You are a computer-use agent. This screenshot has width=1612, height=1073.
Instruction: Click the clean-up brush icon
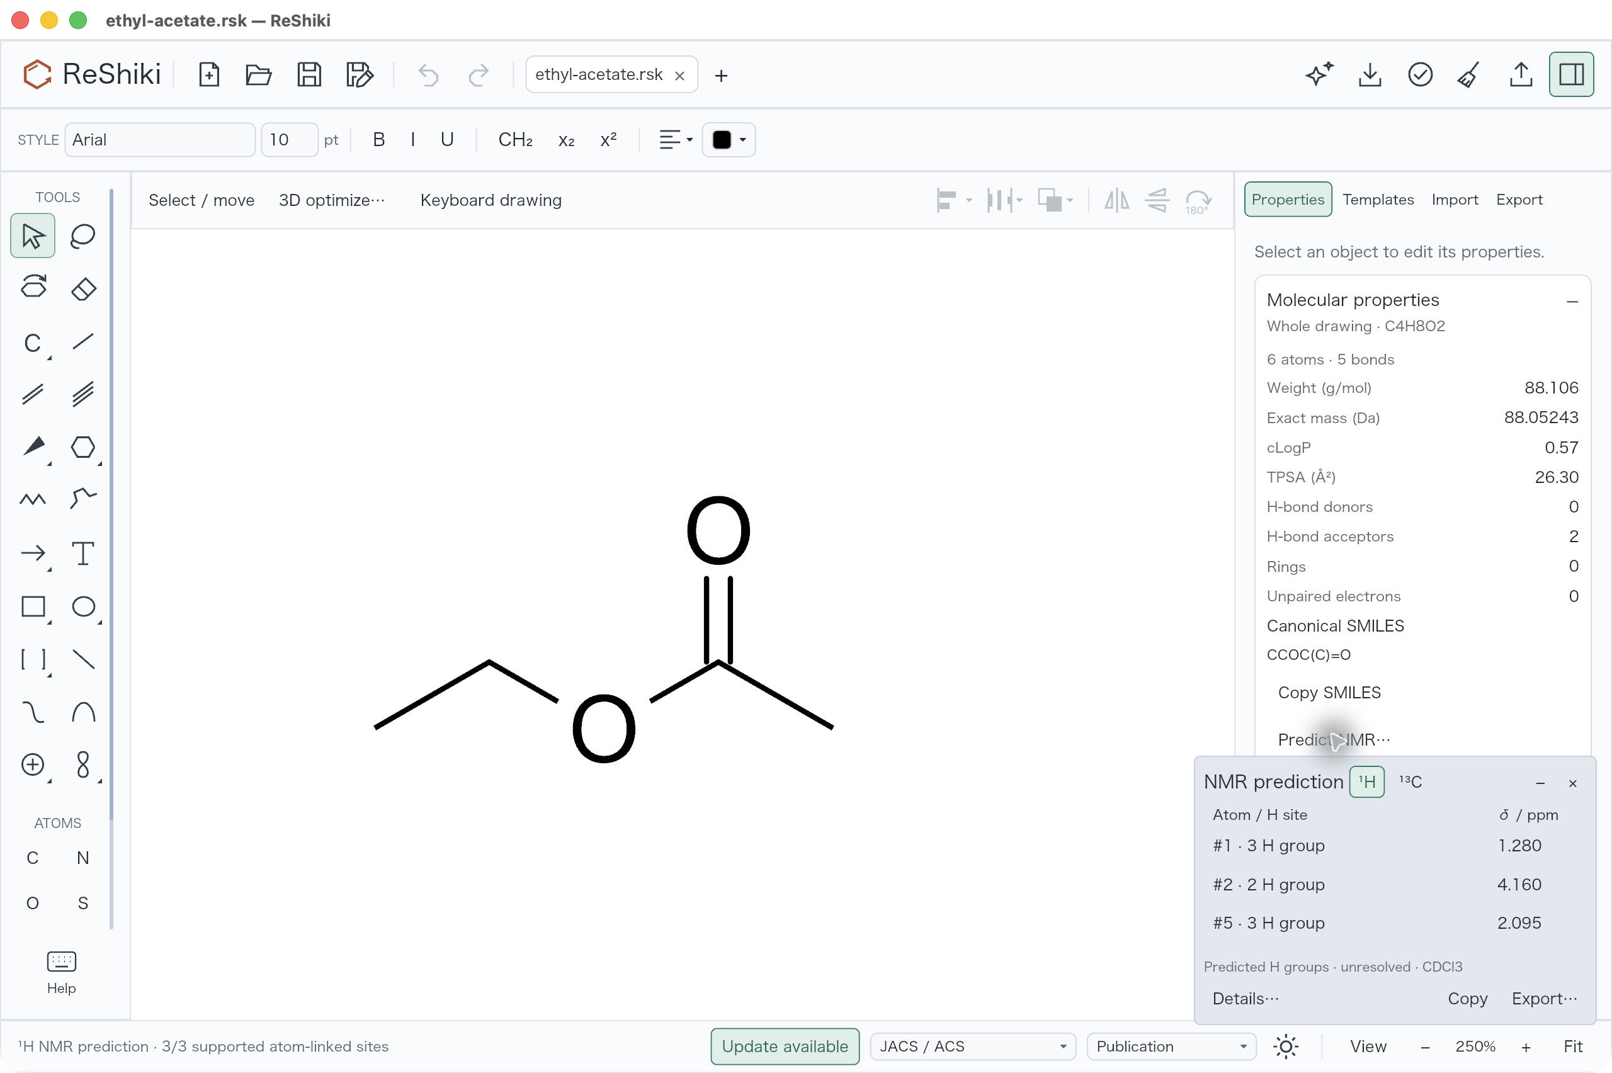pos(1469,74)
